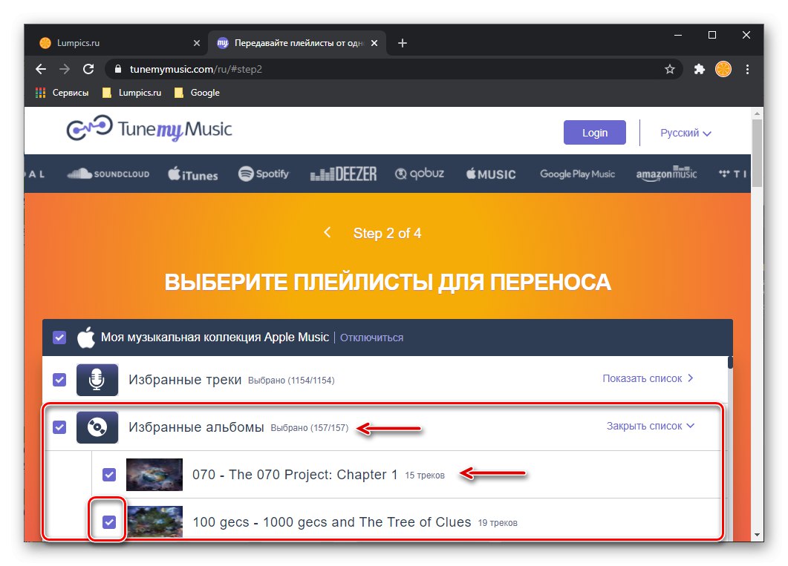788x566 pixels.
Task: Click the Выбрано (157/157) counter
Action: [310, 428]
